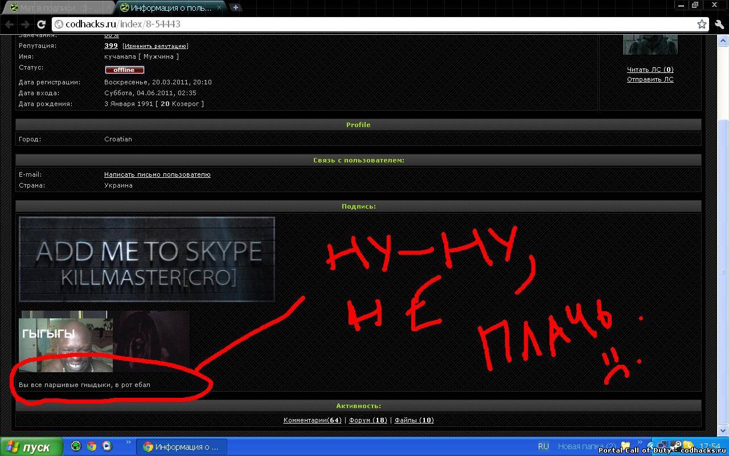This screenshot has height=456, width=729.
Task: Open the 'Комментарии(64)' activity link
Action: coord(312,420)
